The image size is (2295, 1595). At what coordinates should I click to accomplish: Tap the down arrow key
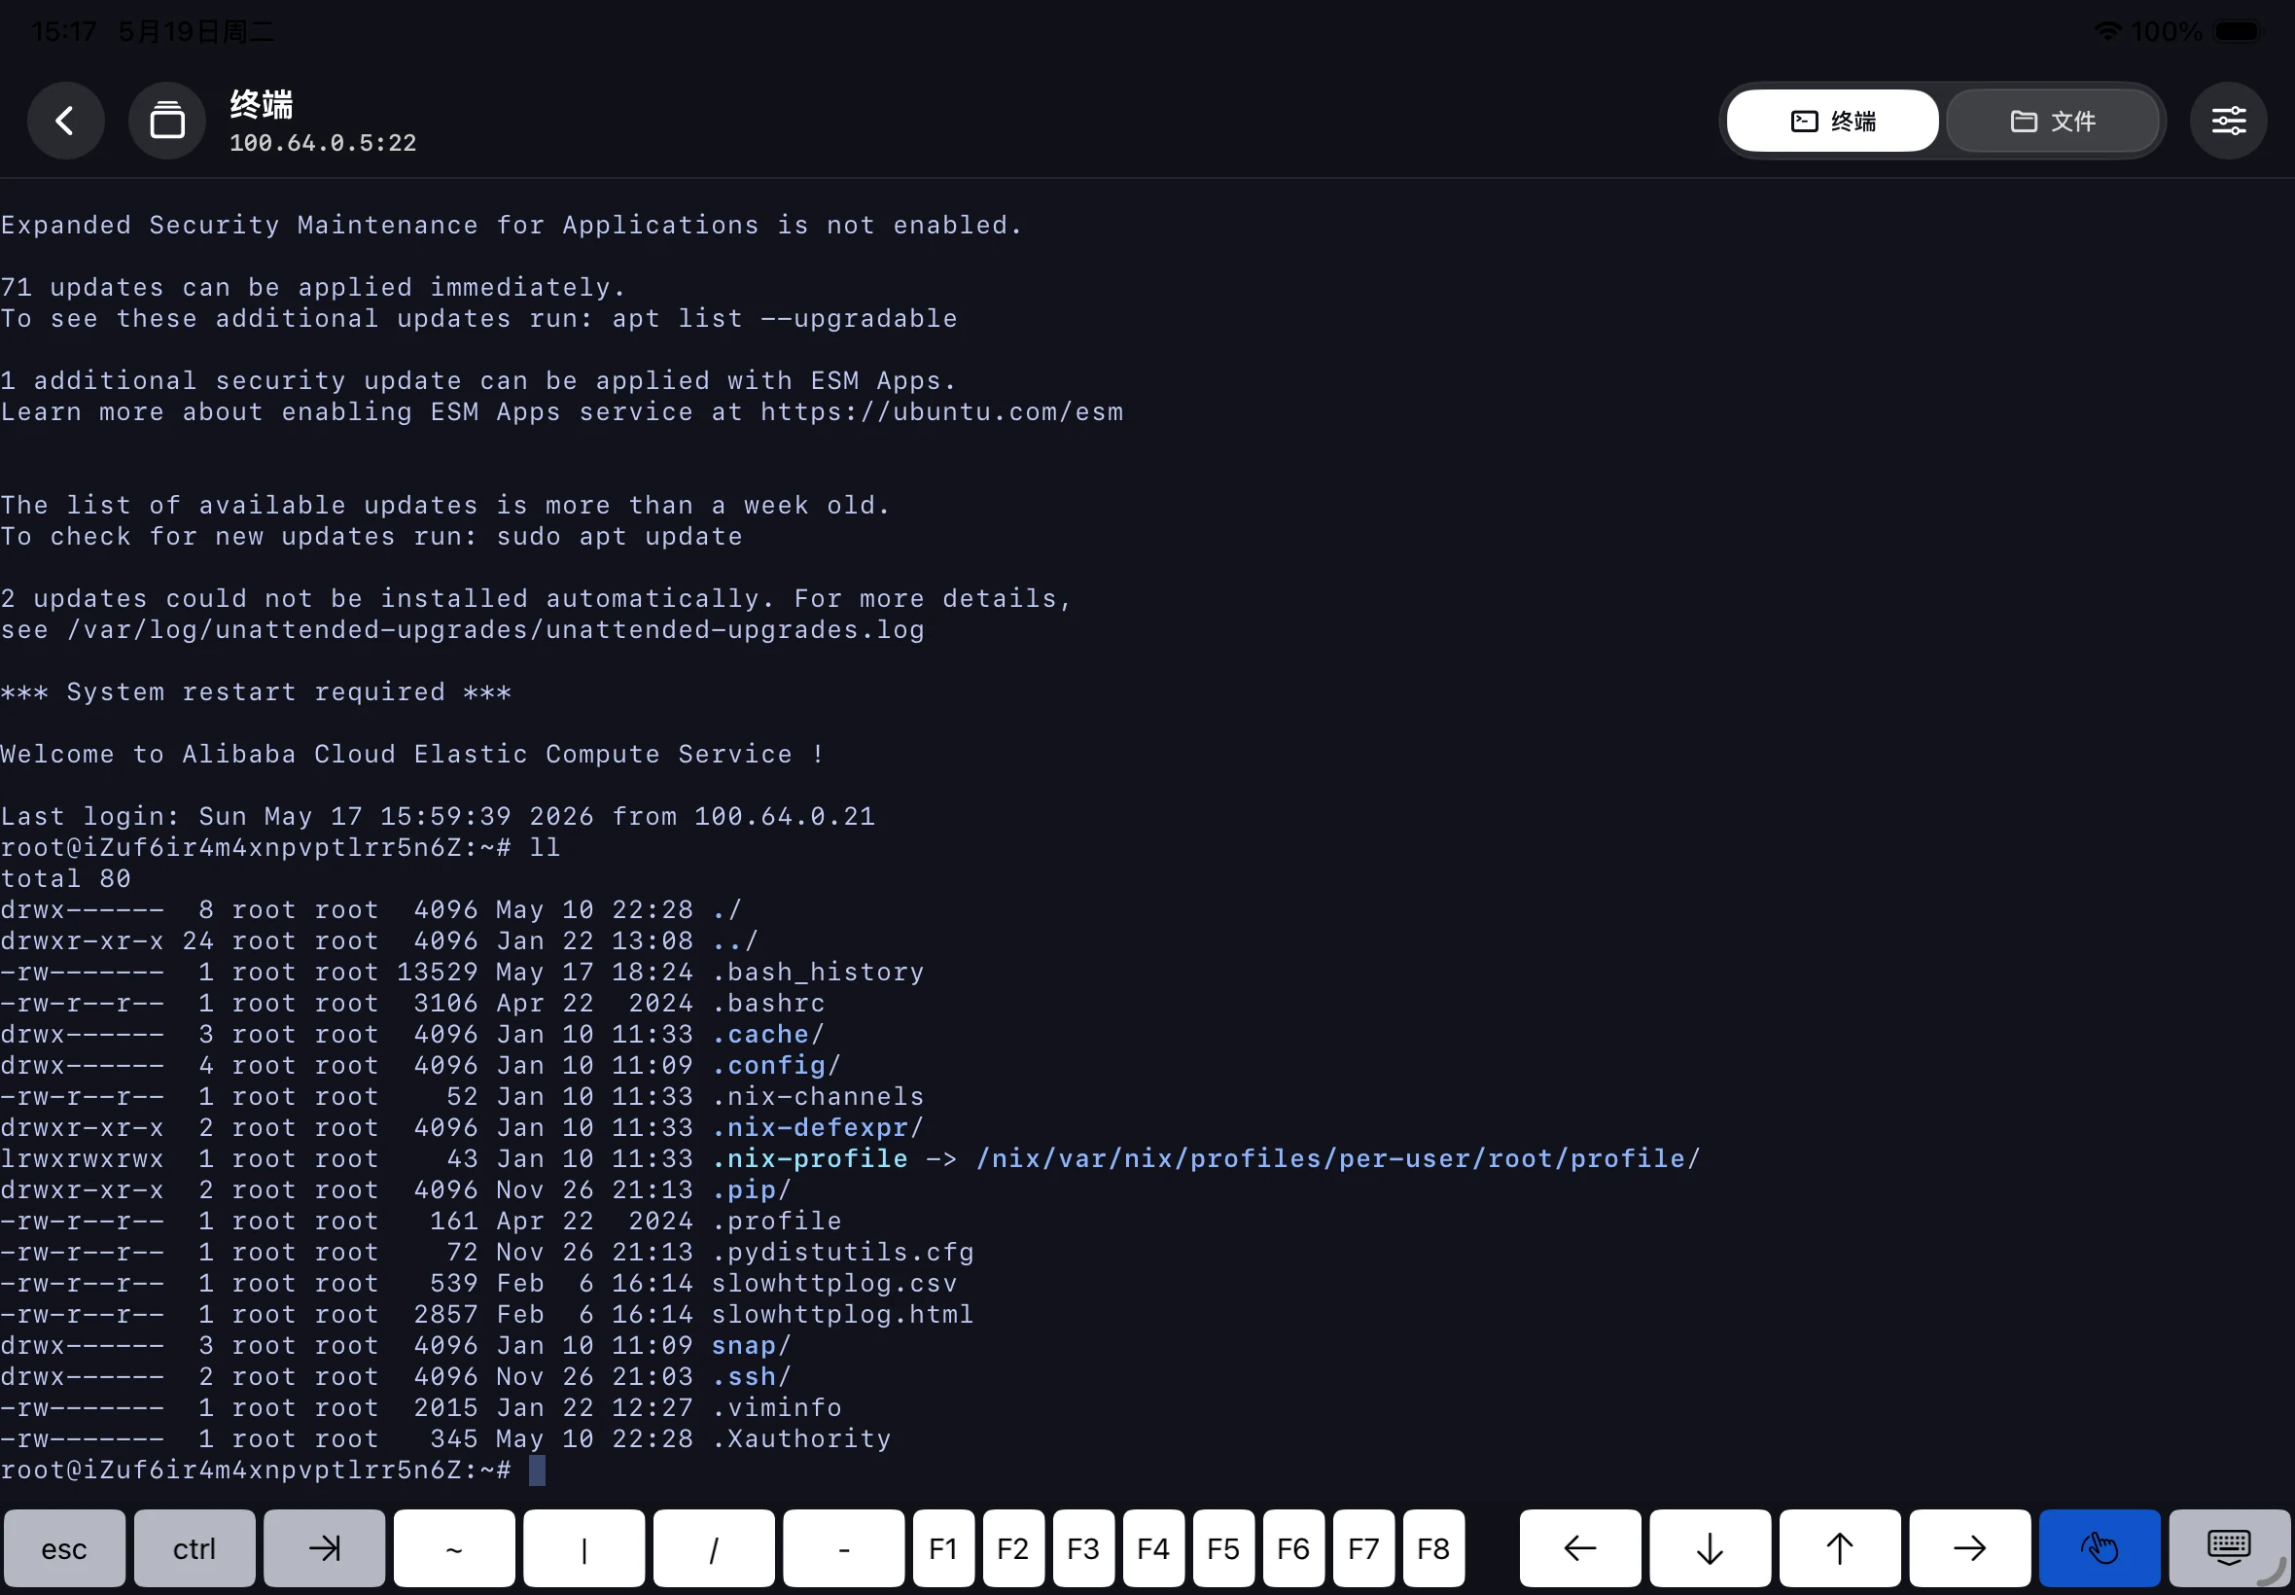pos(1711,1548)
